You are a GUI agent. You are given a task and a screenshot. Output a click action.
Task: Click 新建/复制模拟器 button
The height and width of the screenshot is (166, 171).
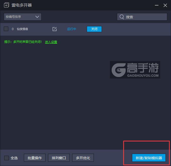(x=149, y=158)
